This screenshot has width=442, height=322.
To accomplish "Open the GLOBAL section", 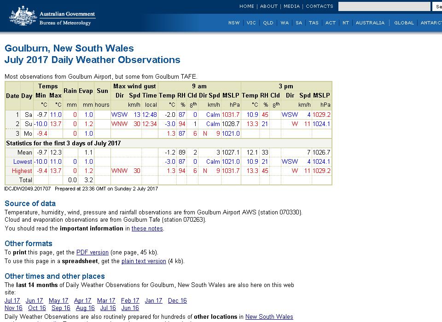I will (x=404, y=23).
